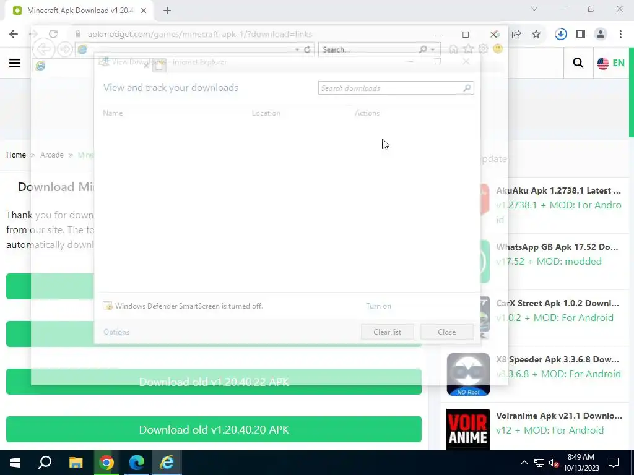
Task: Sort downloads by Location column
Action: click(x=266, y=113)
